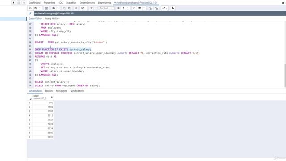Viewport: 286px width, 161px height.
Task: Select result row number 5
Action: point(29,120)
